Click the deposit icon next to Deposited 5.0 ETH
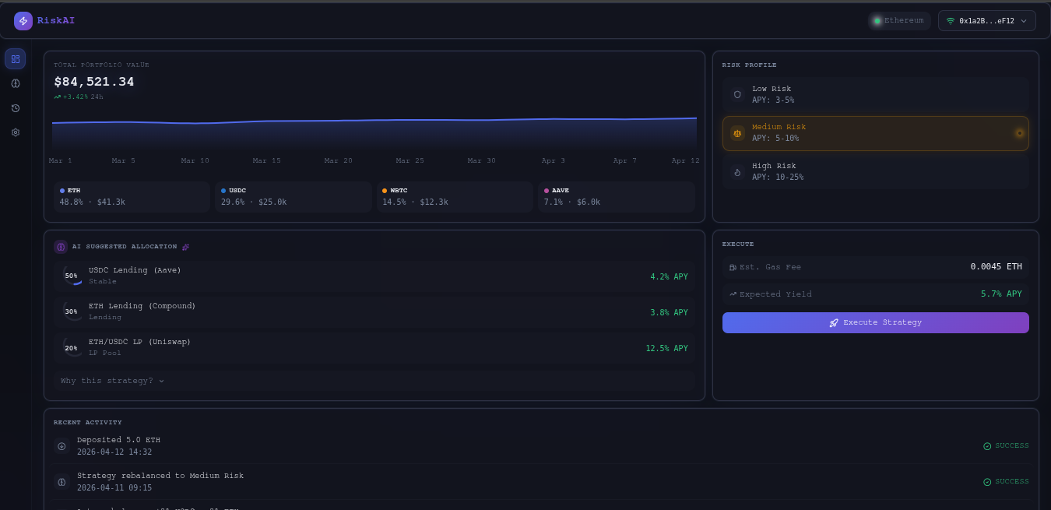1051x510 pixels. (x=62, y=446)
